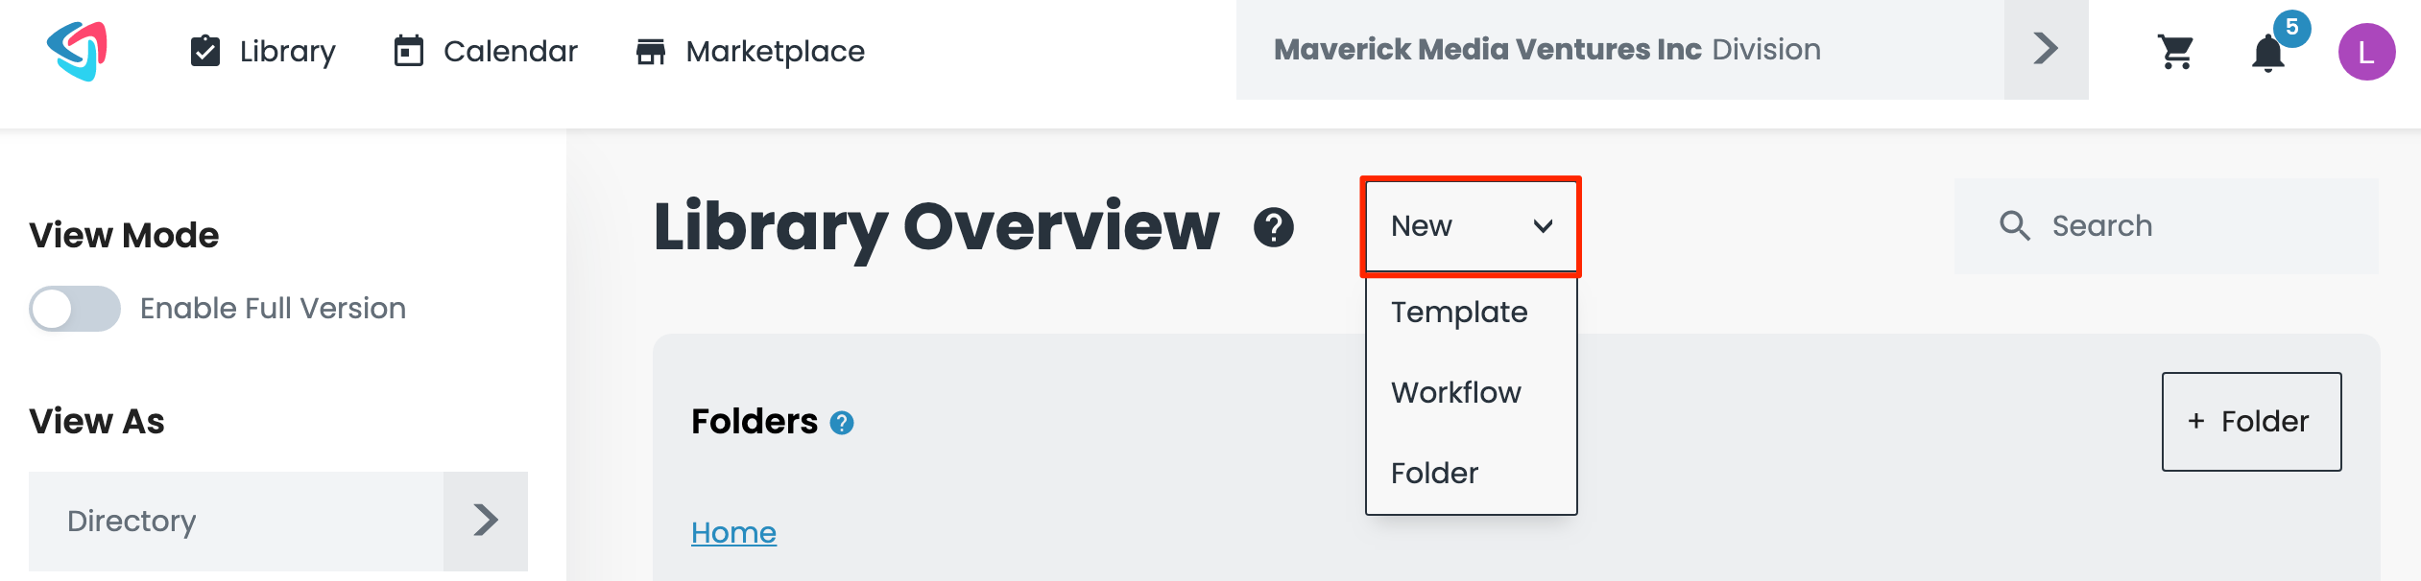Click the Library Overview help question icon
The width and height of the screenshot is (2421, 581).
click(x=1274, y=227)
